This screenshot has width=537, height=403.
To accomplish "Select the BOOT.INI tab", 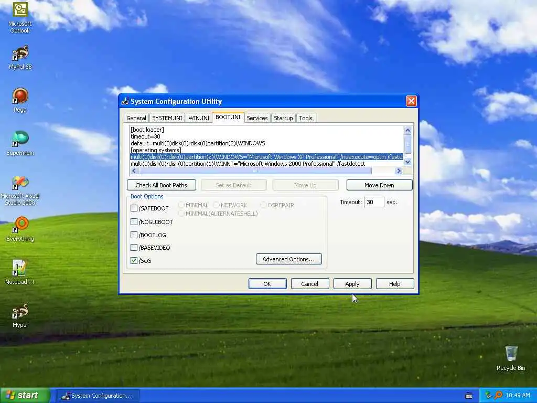I will (x=228, y=117).
